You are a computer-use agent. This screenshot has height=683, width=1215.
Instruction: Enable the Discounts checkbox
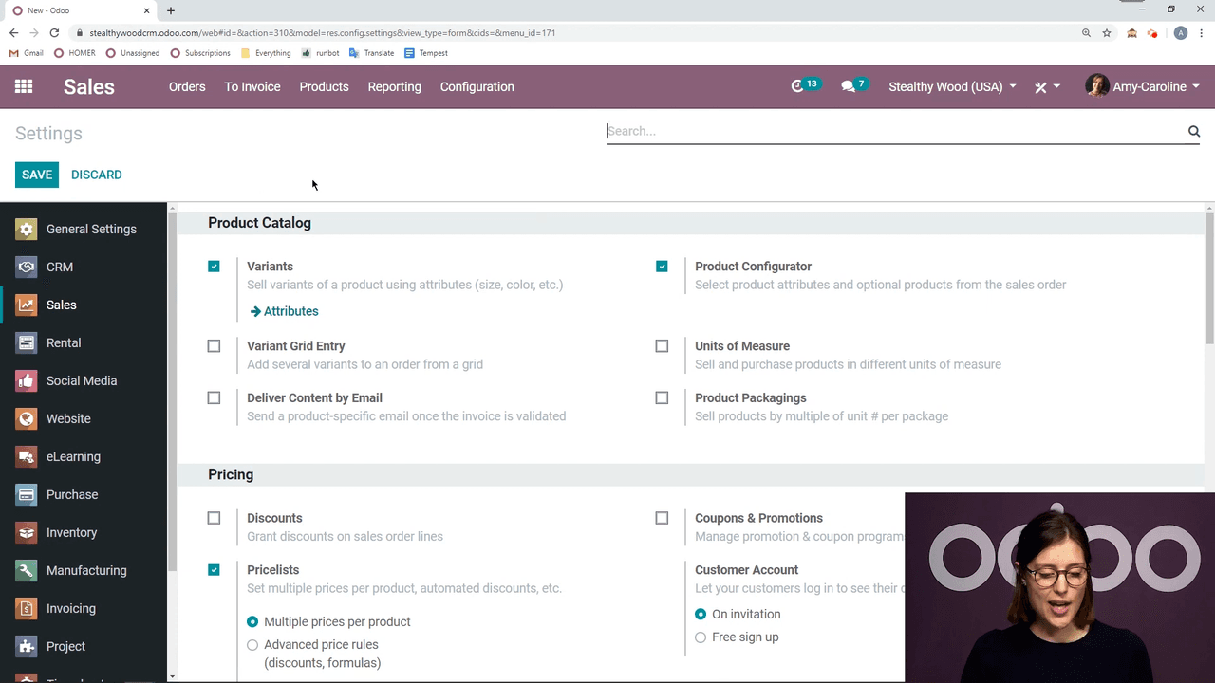(x=214, y=518)
